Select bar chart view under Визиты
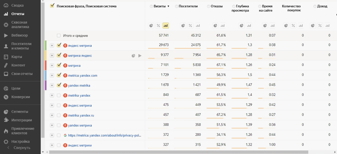 coord(166,26)
